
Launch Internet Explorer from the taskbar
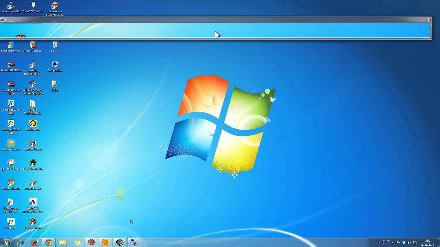(20, 243)
